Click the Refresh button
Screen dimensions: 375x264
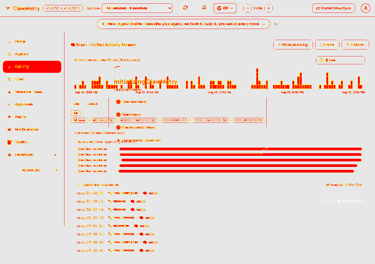point(355,45)
